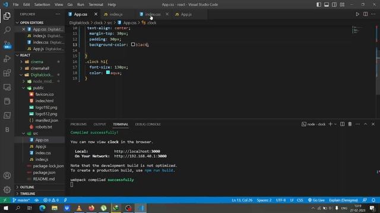Open Windows Start menu on taskbar

pyautogui.click(x=6, y=208)
